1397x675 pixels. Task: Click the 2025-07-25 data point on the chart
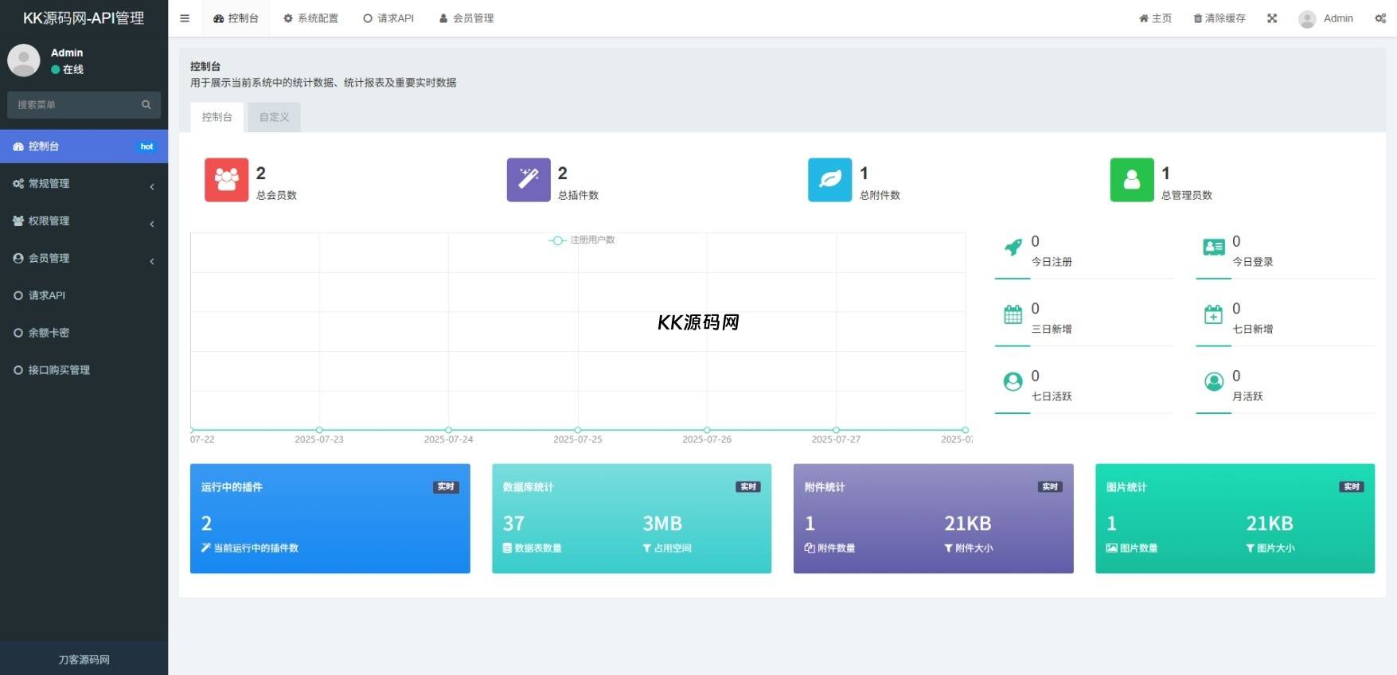578,430
